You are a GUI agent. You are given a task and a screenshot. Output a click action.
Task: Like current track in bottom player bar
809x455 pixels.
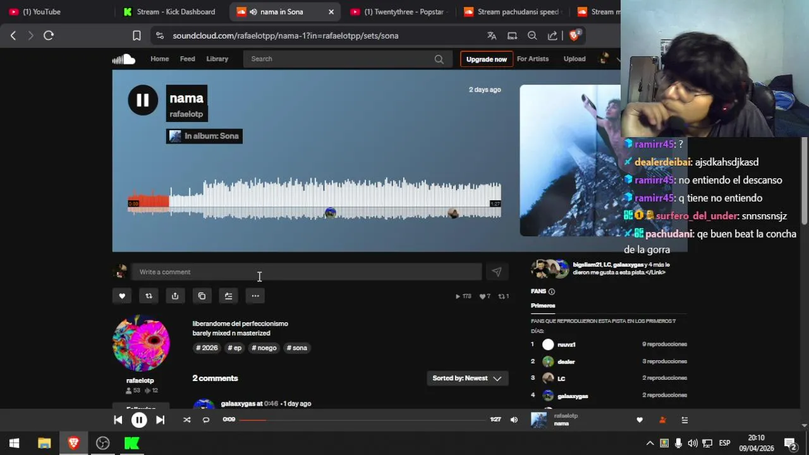click(640, 420)
